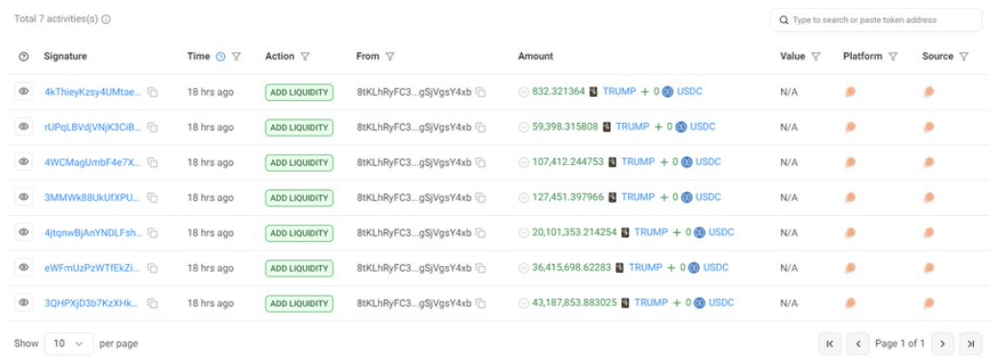
Task: Click the ADD LIQUIDITY badge in 4kThieyKzsy4UMtae row
Action: coord(299,92)
